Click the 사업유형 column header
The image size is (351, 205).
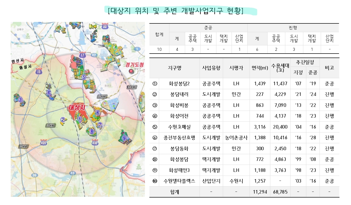pyautogui.click(x=211, y=68)
